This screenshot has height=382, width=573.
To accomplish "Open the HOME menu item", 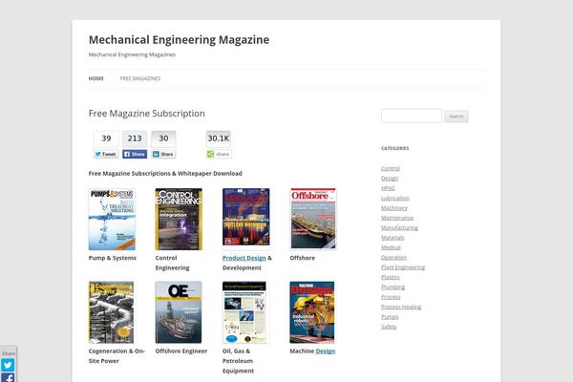I will (96, 78).
